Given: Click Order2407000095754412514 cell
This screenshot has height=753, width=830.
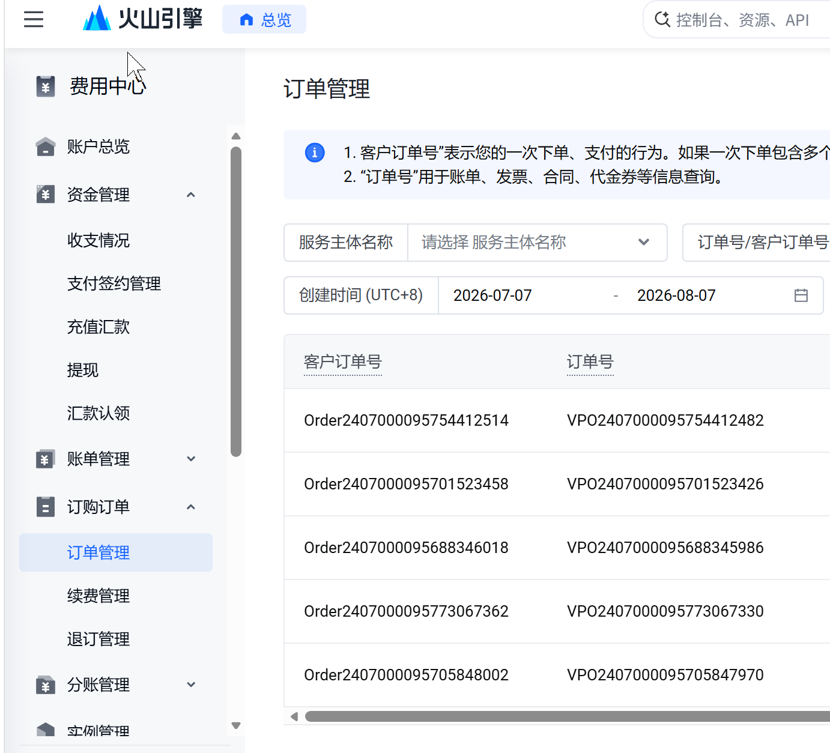Looking at the screenshot, I should tap(406, 420).
